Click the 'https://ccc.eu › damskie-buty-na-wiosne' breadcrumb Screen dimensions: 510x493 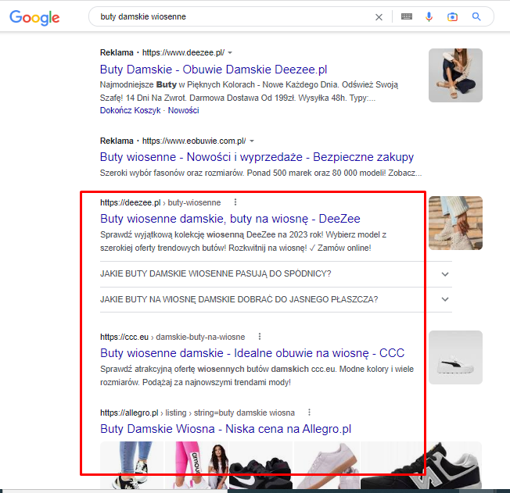tap(172, 337)
